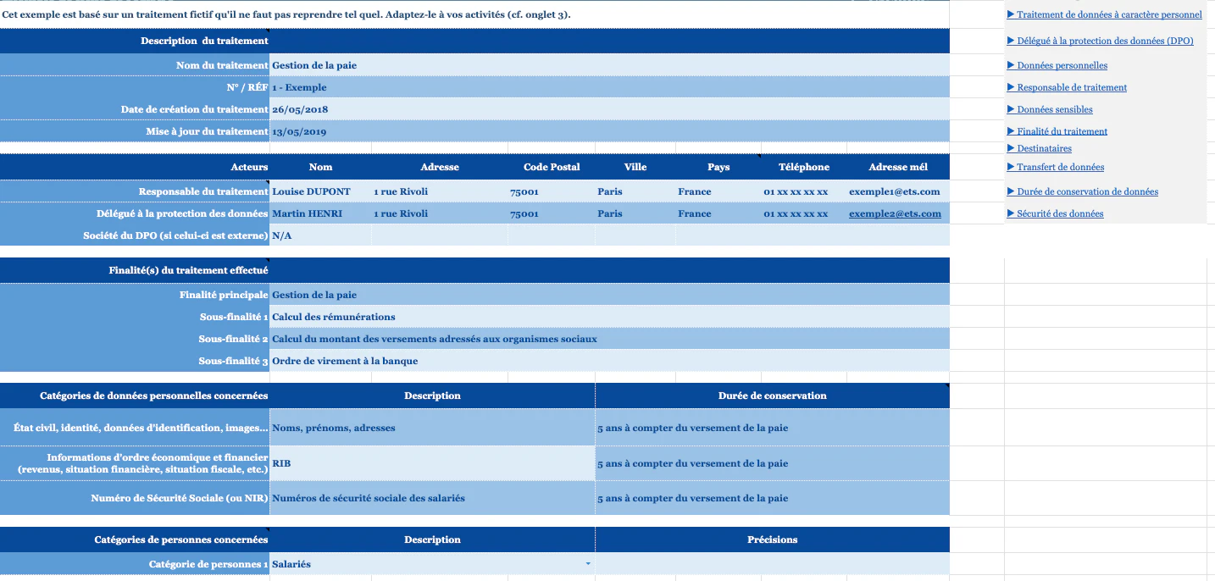
Task: Follow the Finalité du traitement link
Action: tap(1057, 131)
